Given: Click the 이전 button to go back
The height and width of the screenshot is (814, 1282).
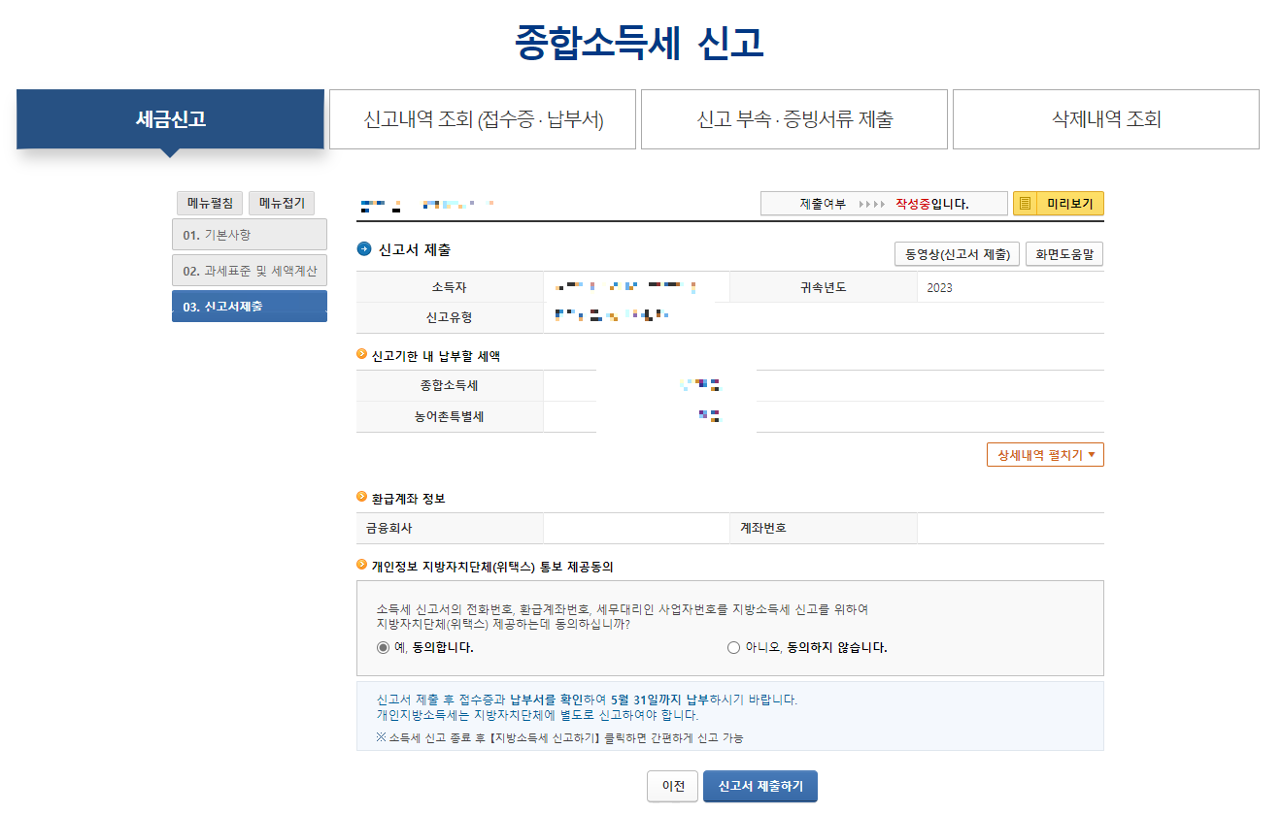Looking at the screenshot, I should coord(672,786).
